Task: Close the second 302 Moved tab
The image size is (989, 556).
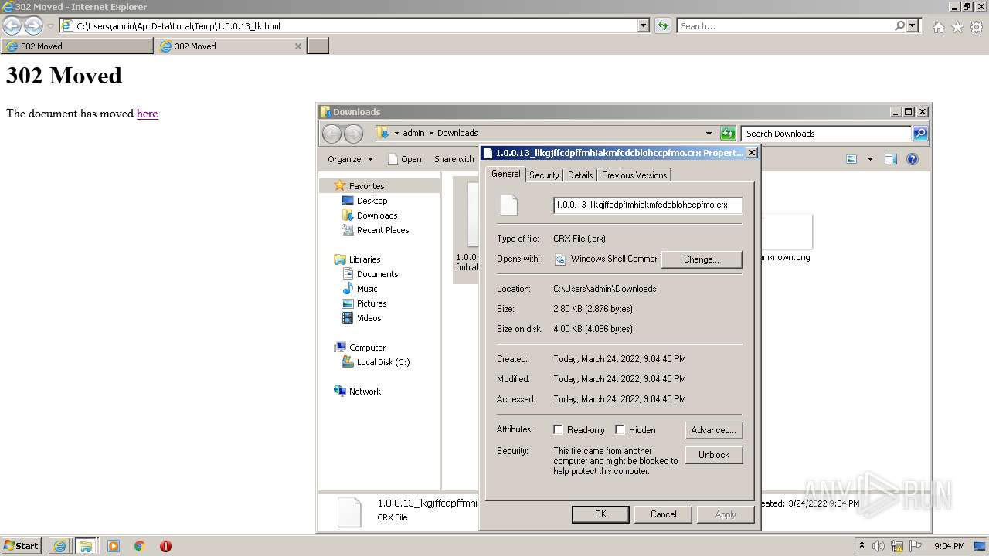Action: [x=298, y=46]
